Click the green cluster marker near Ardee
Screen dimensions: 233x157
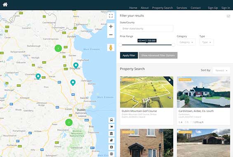click(x=58, y=48)
